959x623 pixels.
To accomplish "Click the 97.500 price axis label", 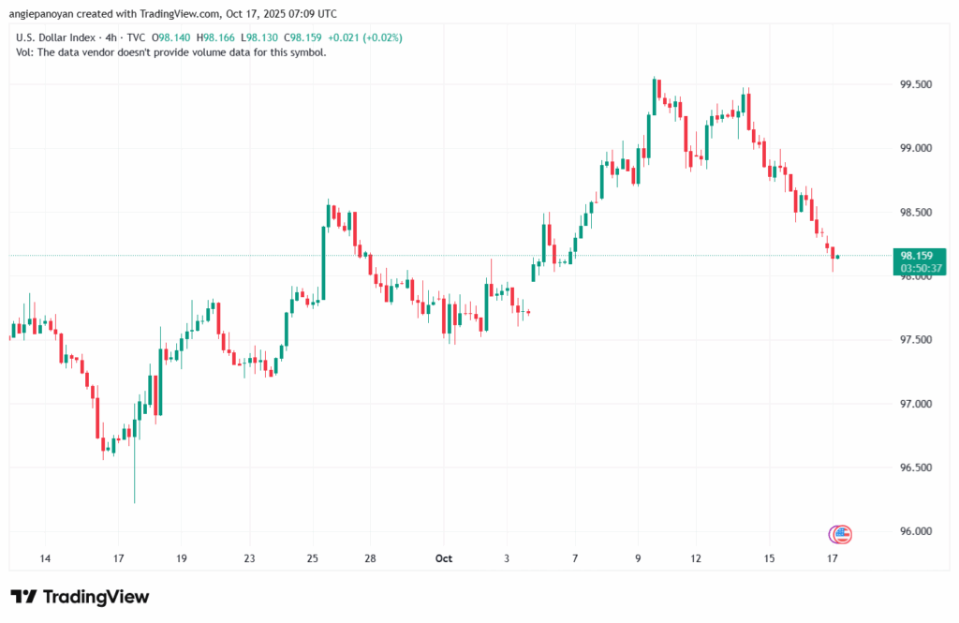I will pos(915,340).
